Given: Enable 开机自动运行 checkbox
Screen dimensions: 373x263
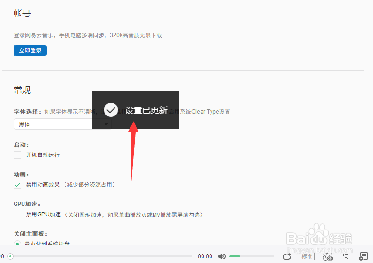Looking at the screenshot, I should tap(17, 155).
